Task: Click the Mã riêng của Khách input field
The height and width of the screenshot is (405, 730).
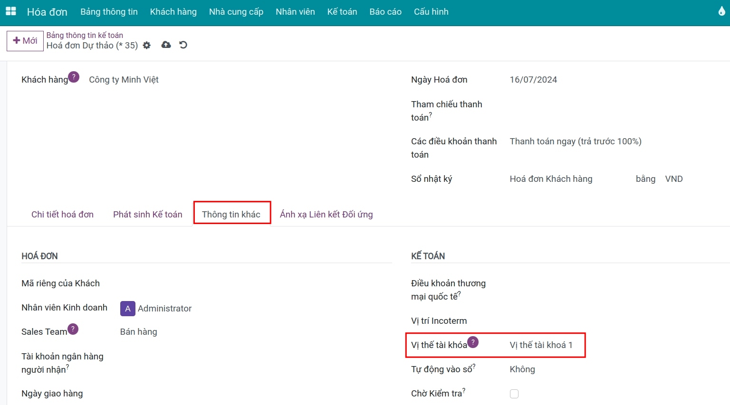Action: (256, 283)
